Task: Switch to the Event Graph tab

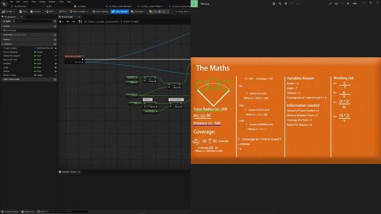Action: point(67,17)
